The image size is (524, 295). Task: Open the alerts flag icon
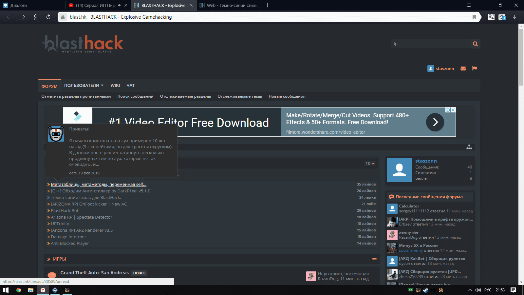coord(475,69)
